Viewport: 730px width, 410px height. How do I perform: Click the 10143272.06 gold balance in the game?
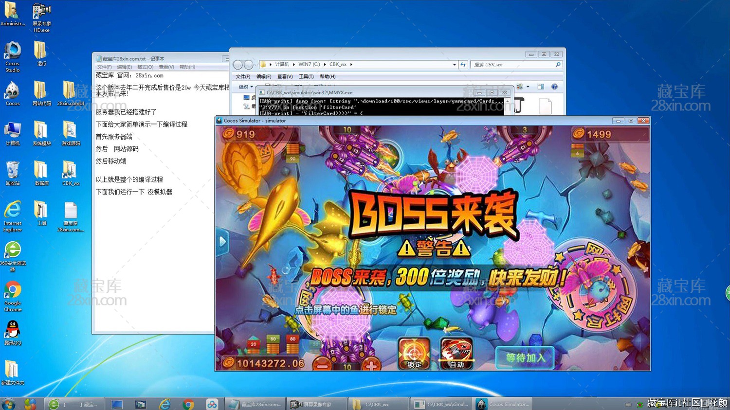point(263,363)
